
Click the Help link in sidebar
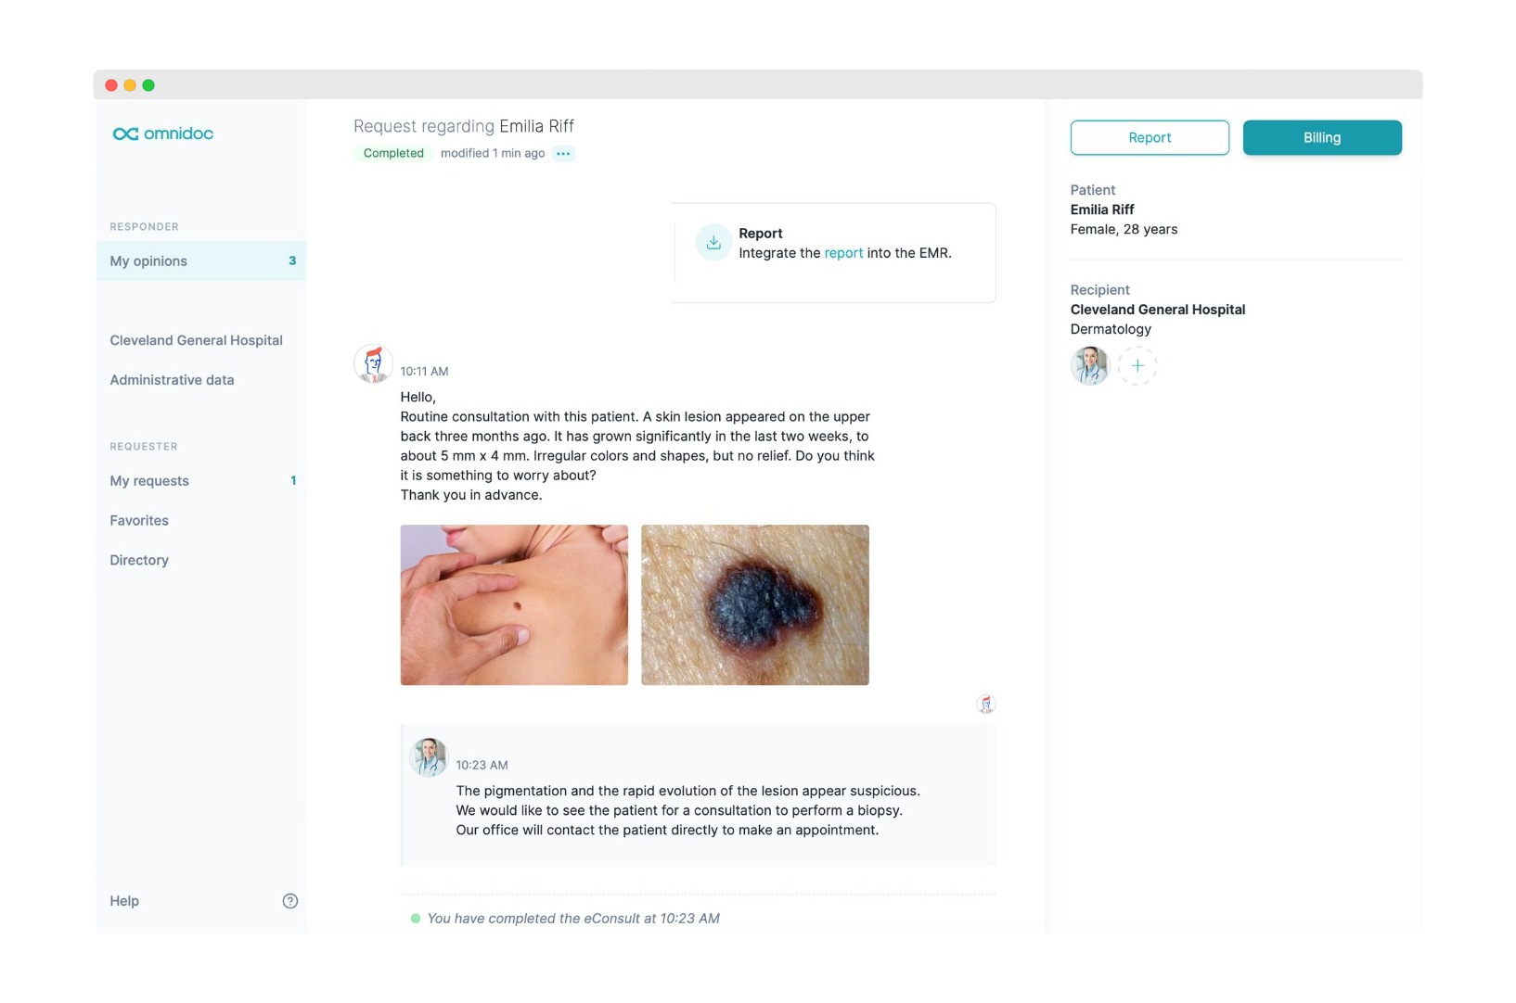point(124,901)
